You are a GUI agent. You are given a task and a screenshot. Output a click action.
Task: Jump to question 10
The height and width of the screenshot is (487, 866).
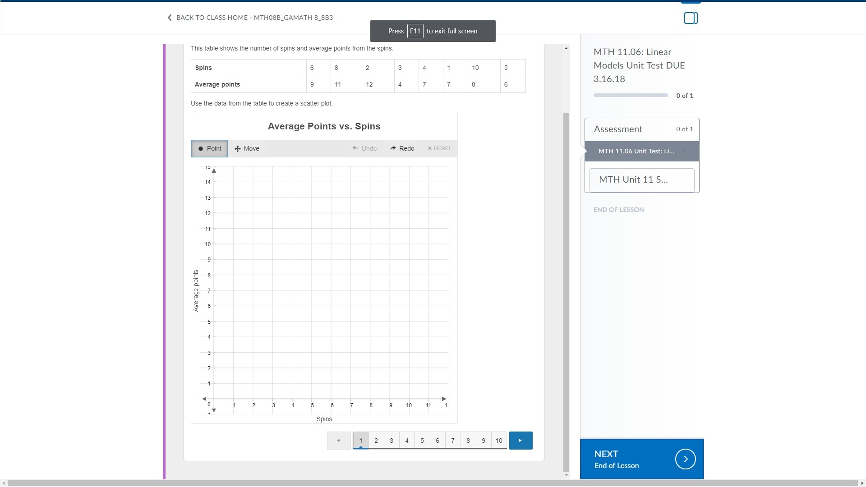pos(499,441)
